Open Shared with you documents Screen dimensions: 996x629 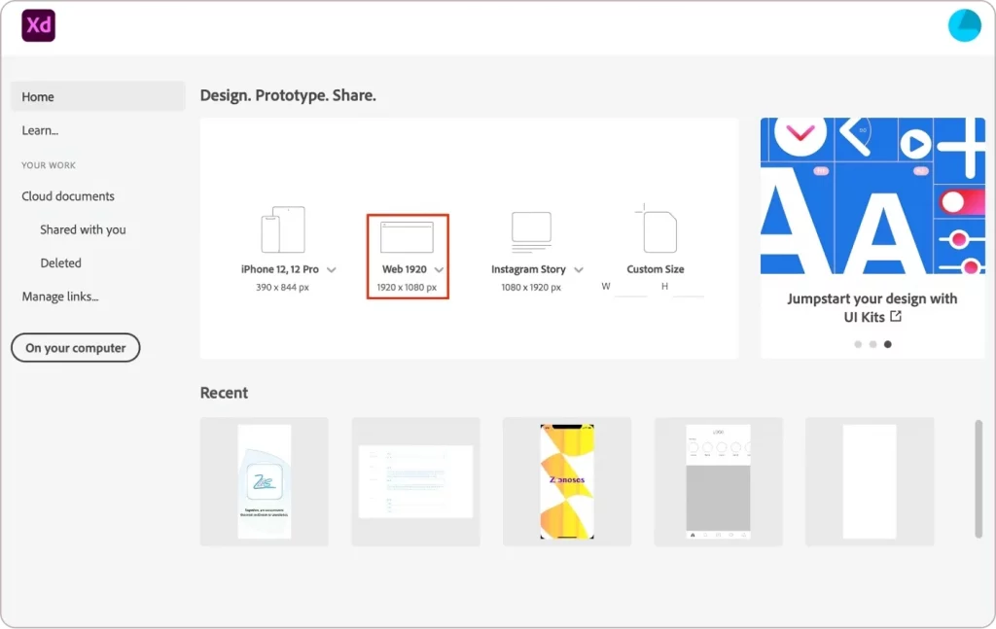coord(83,229)
